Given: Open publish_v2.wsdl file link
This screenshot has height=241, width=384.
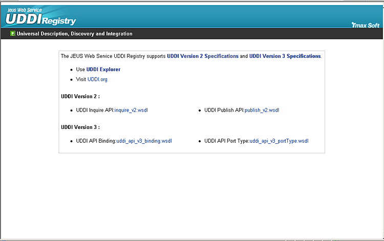Looking at the screenshot, I should (262, 110).
